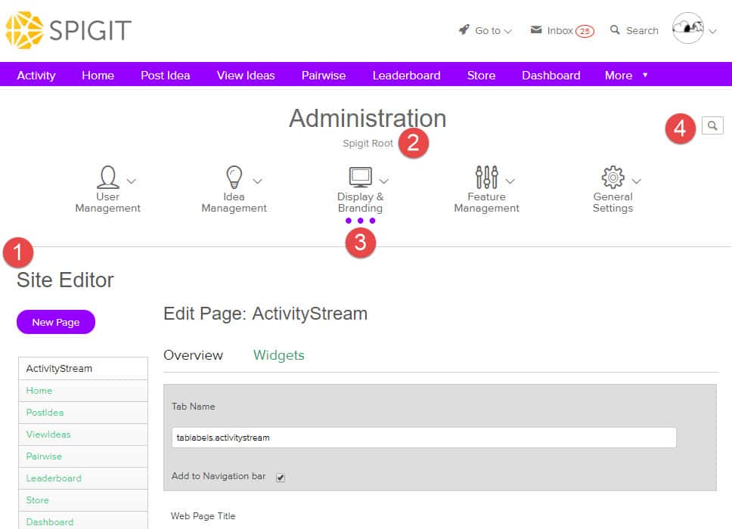Click the General Settings gear icon
732x529 pixels.
[x=613, y=178]
